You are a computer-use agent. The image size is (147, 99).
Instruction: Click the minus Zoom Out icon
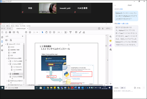pos(50,32)
